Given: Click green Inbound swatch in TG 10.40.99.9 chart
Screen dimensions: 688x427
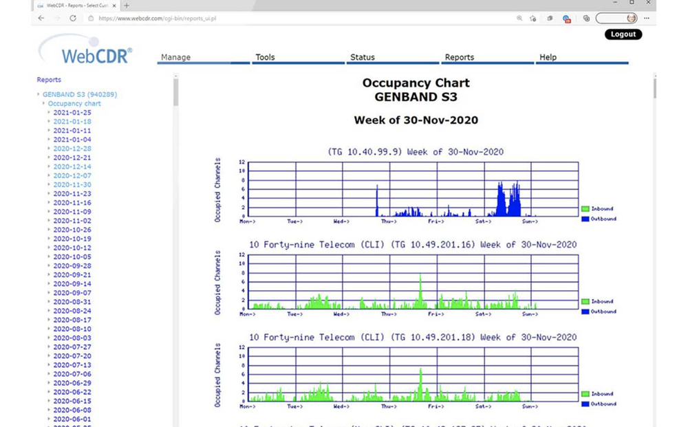Looking at the screenshot, I should 585,208.
